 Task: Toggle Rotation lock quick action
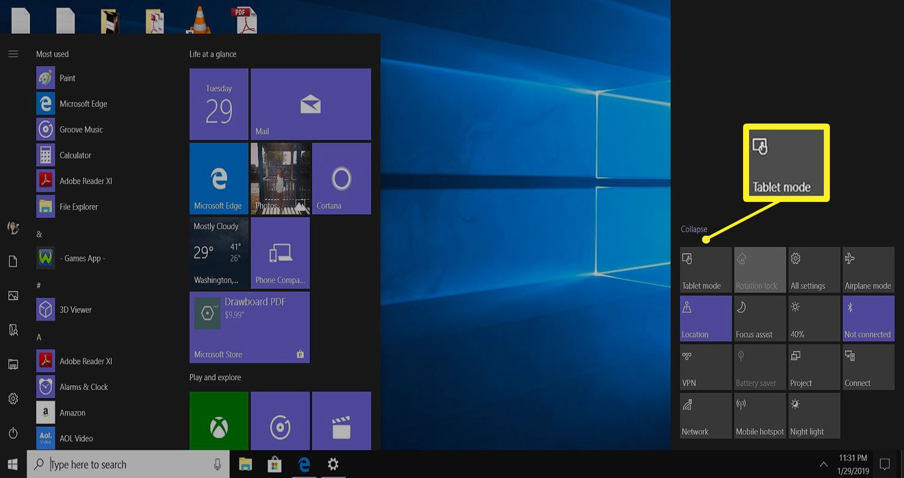click(760, 270)
